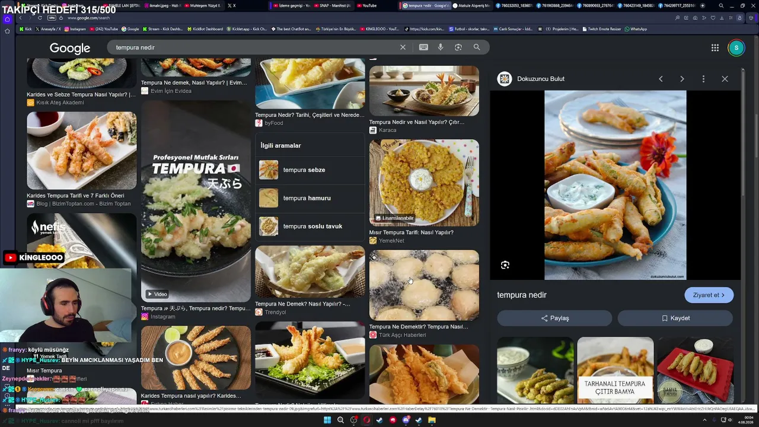Switch to the Atakule Alışveriş tab
Viewport: 759px width, 427px height.
472,5
